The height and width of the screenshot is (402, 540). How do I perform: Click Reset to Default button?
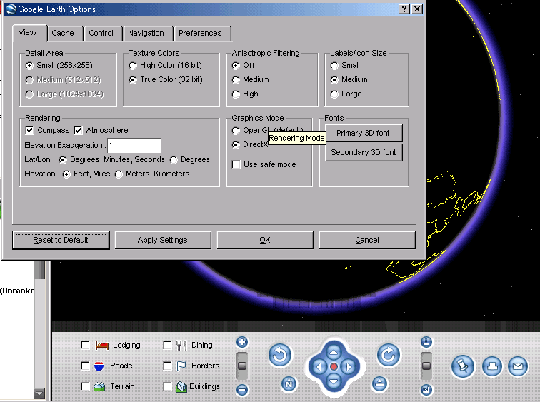click(x=61, y=240)
